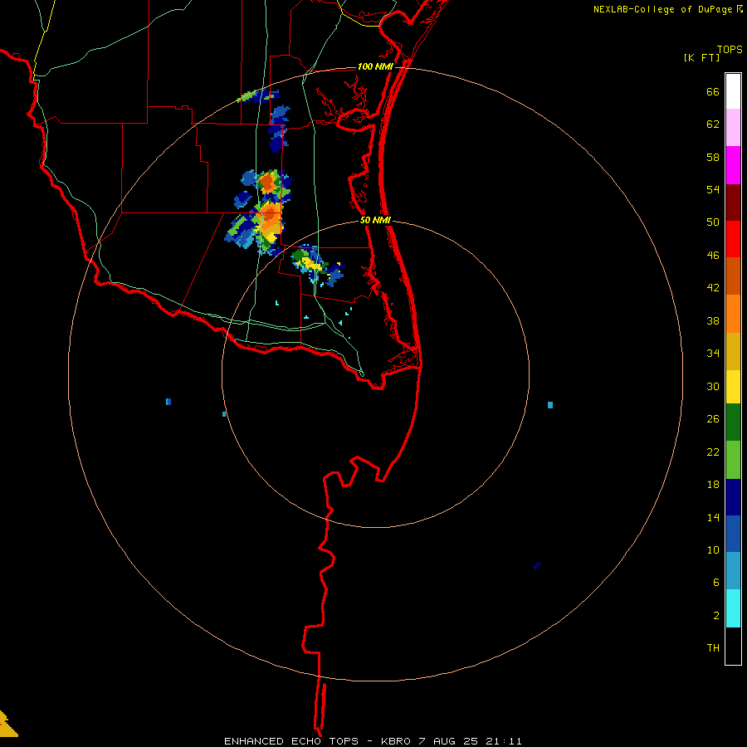Click the 46 legend value
This screenshot has width=747, height=747.
pyautogui.click(x=713, y=256)
